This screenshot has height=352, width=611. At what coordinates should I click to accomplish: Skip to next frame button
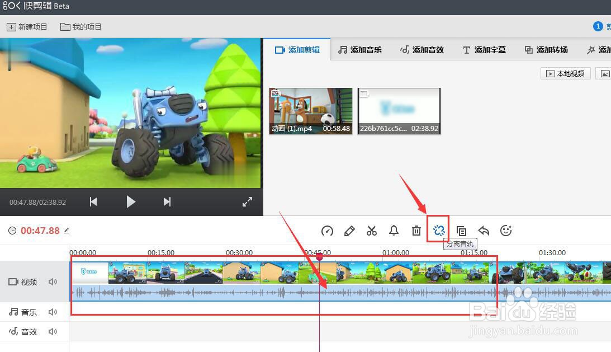click(167, 202)
